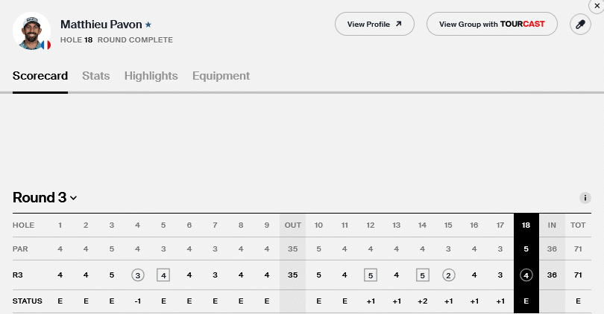604x314 pixels.
Task: Click the favorite star next to Matthieu Pavon
Action: pyautogui.click(x=148, y=25)
